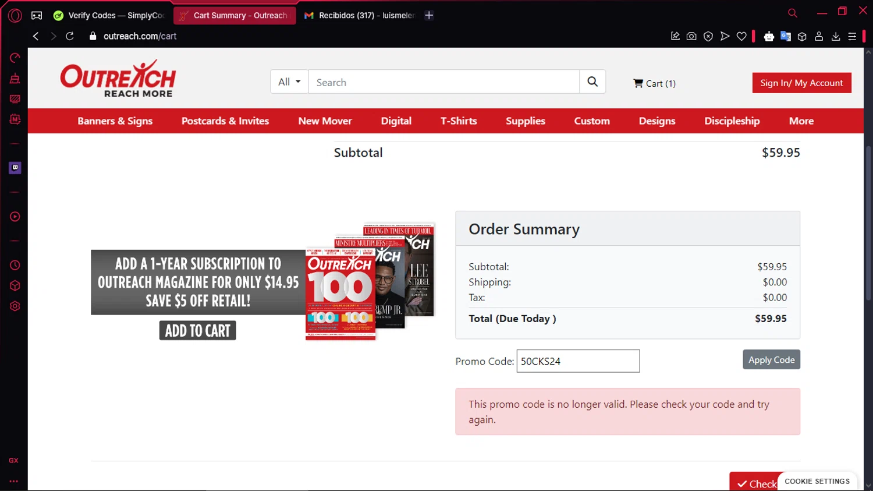Screen dimensions: 873x491
Task: Open Custom menu item
Action: 592,121
